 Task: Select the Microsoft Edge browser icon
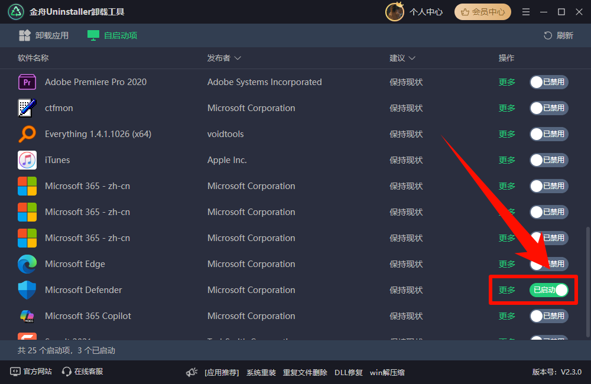pyautogui.click(x=27, y=264)
